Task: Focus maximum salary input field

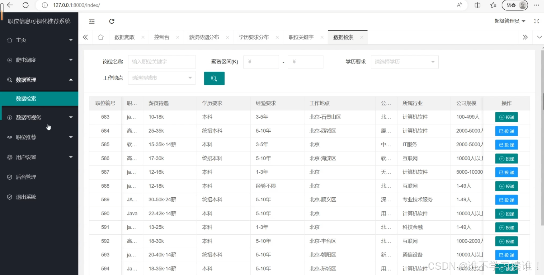Action: pos(305,62)
